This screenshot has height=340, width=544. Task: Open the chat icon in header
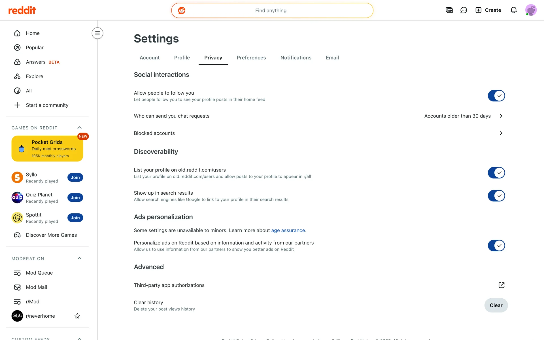tap(464, 10)
